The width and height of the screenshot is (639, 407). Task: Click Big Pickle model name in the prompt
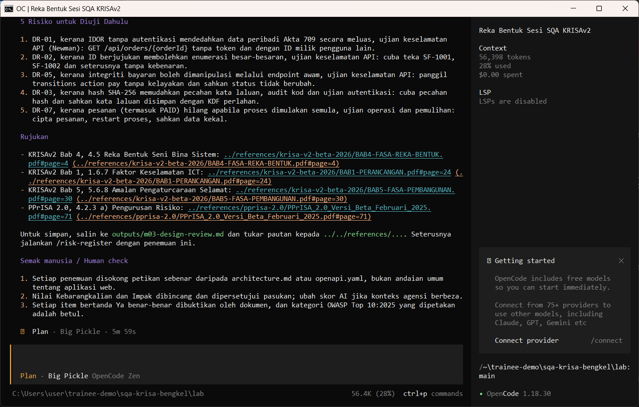(68, 376)
